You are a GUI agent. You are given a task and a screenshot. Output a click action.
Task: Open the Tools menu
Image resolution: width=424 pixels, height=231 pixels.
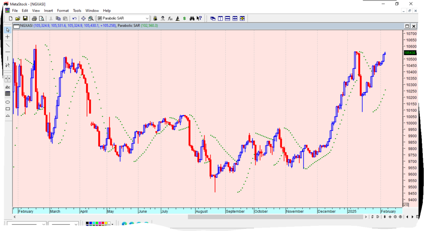coord(77,10)
